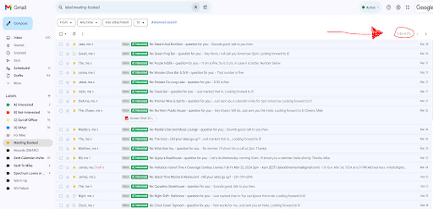Tick the checkbox for Sisters And Brothers email
This screenshot has width=433, height=209.
coord(61,44)
